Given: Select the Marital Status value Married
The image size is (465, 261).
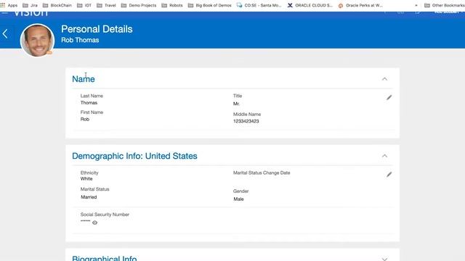Looking at the screenshot, I should point(89,197).
